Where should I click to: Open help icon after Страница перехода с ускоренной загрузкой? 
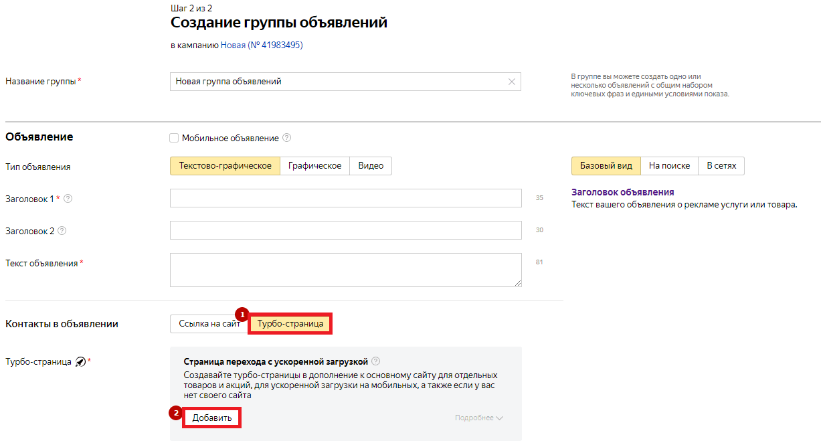pyautogui.click(x=376, y=361)
